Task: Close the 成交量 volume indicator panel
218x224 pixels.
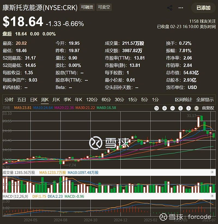Action: (212, 172)
